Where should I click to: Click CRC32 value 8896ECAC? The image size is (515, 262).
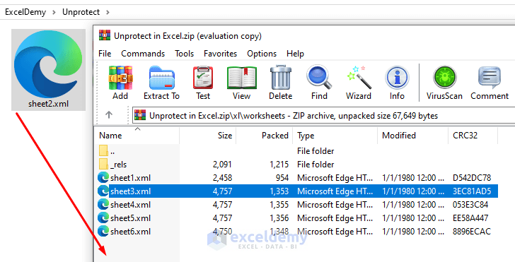472,232
